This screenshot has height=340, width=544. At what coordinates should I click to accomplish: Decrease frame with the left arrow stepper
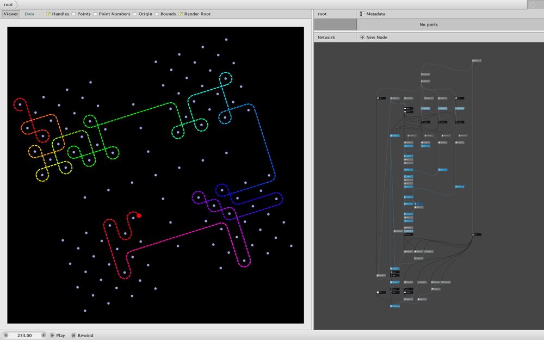tap(5, 335)
